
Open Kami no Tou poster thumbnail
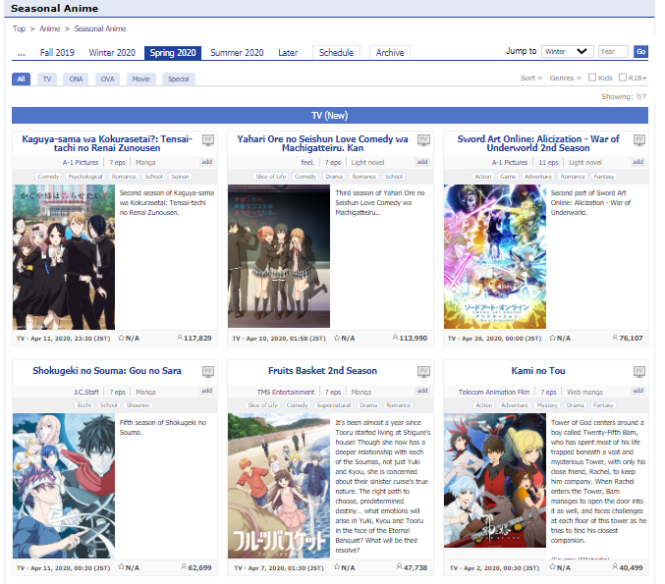tap(495, 481)
